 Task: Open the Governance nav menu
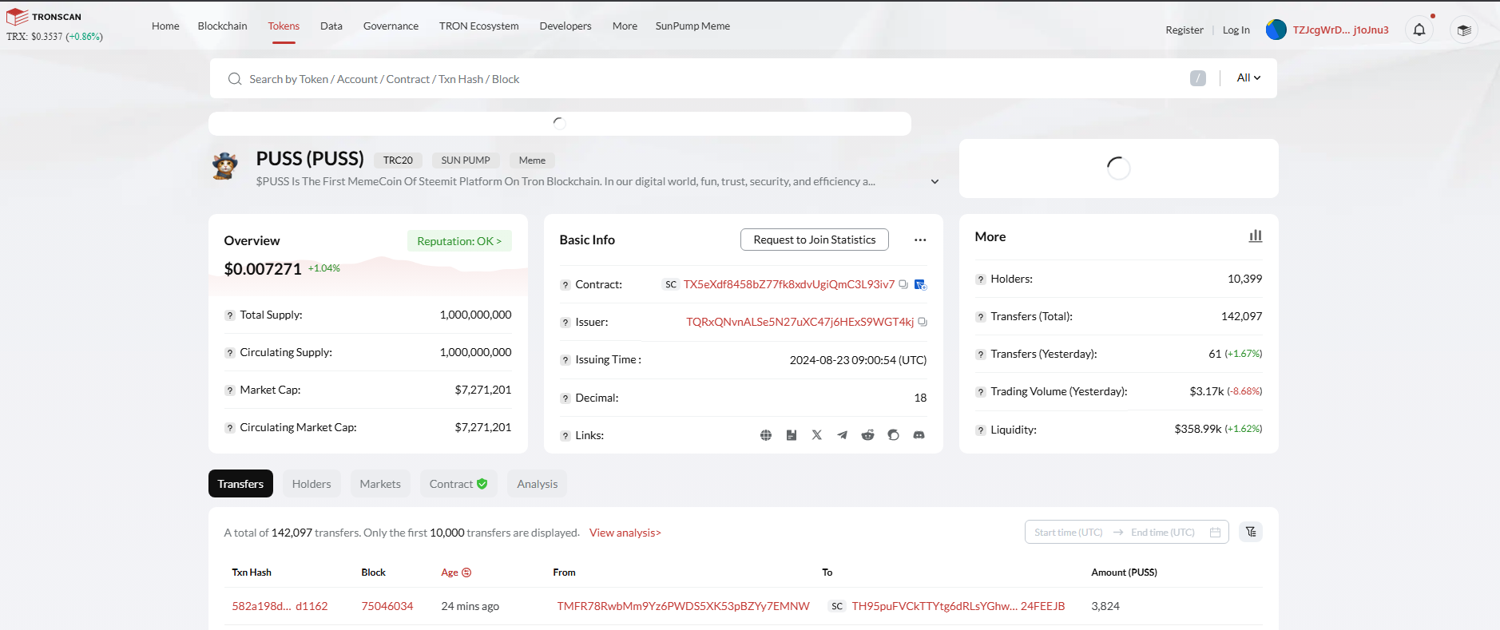point(391,26)
